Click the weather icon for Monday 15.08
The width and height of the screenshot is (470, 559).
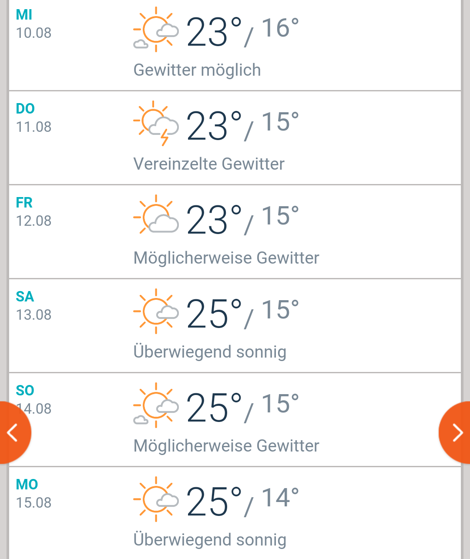point(156,499)
